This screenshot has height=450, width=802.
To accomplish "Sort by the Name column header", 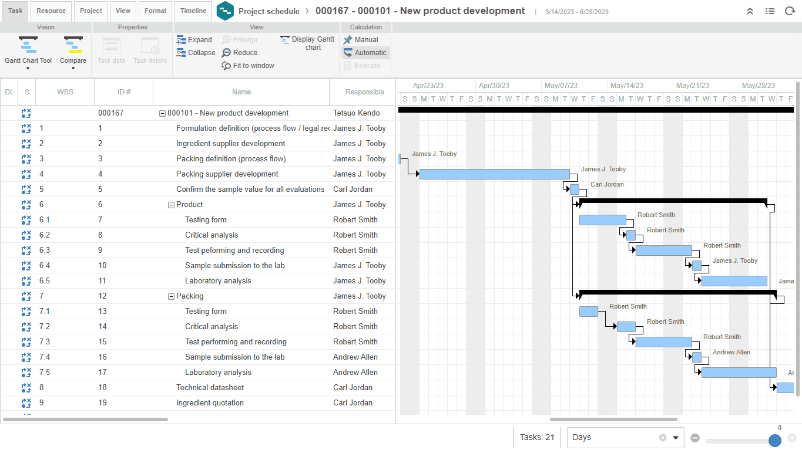I will 241,92.
